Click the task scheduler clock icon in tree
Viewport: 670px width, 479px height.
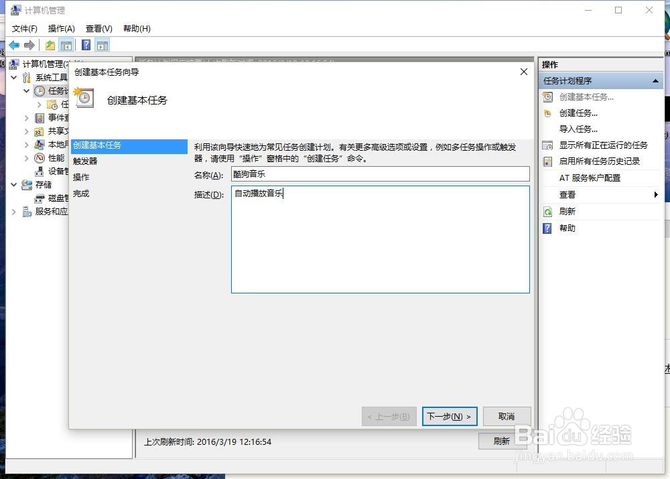click(x=40, y=90)
